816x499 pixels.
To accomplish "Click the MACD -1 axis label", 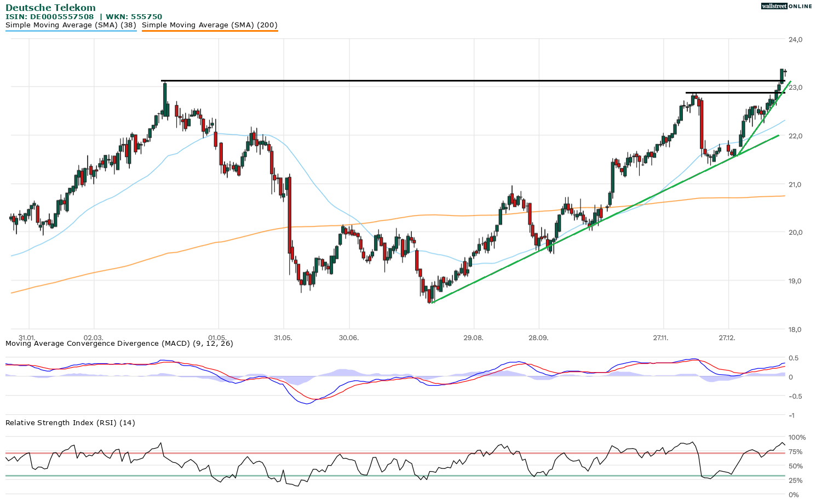I will [791, 416].
